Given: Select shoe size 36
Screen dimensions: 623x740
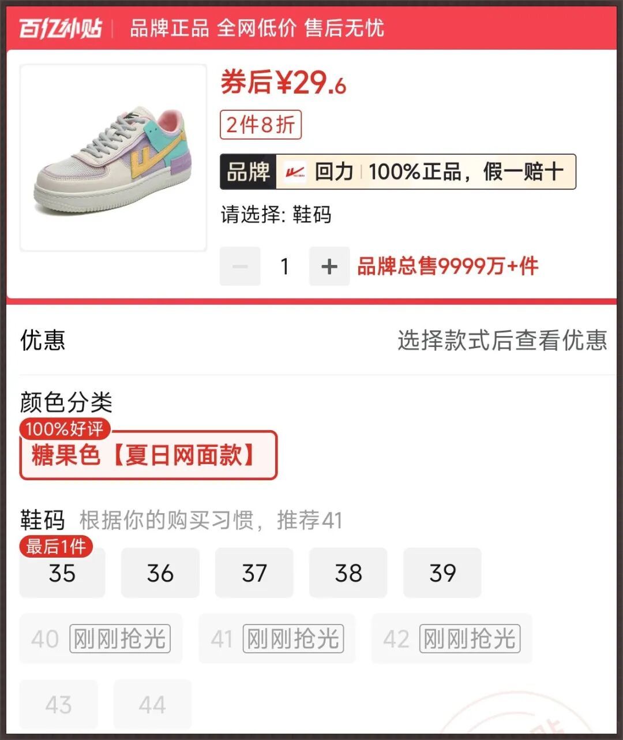Looking at the screenshot, I should (160, 573).
